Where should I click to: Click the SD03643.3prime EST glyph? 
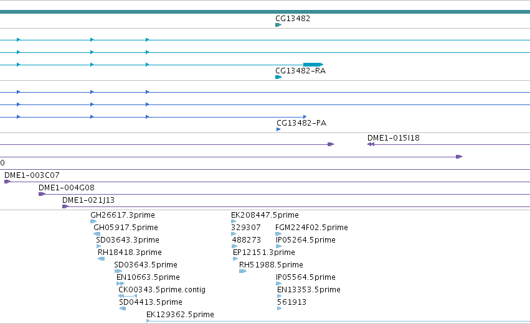[x=98, y=246]
